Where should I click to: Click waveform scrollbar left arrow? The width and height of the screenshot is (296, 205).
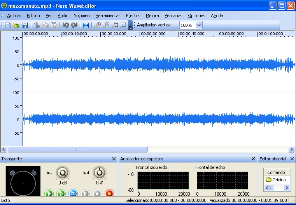coord(4,149)
